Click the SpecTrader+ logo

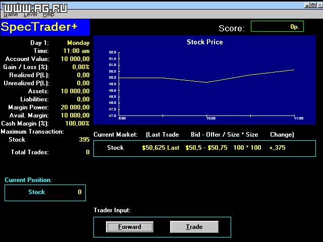[45, 27]
